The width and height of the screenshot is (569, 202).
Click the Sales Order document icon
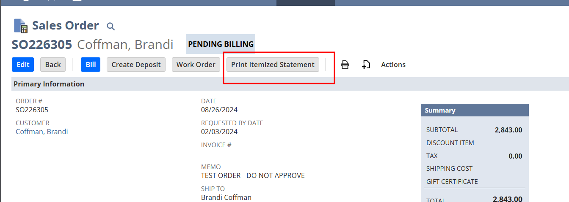tap(21, 26)
